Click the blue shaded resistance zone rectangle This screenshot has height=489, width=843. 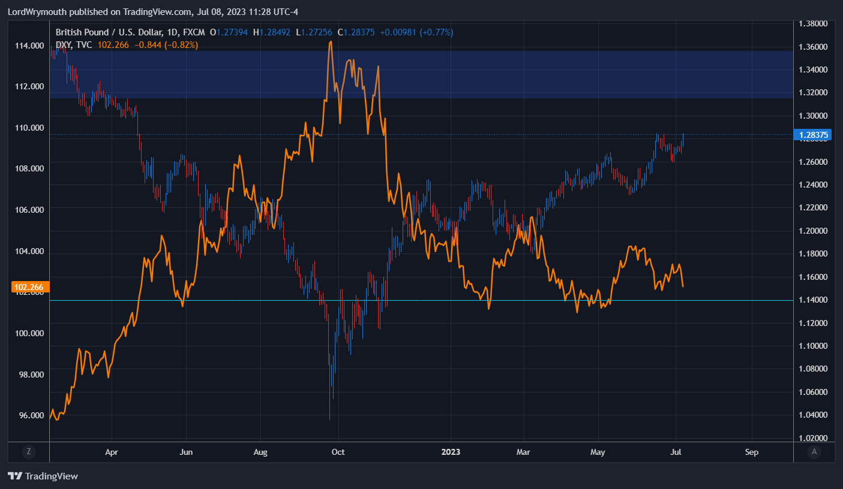[420, 74]
